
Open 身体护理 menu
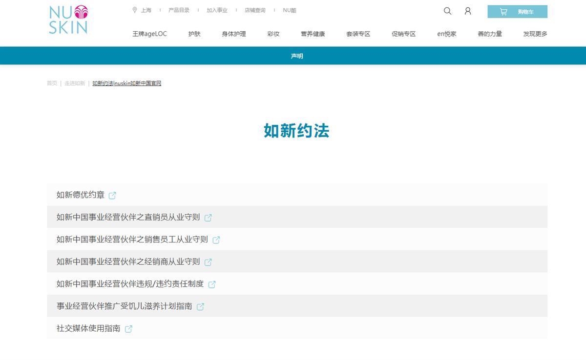pos(234,34)
